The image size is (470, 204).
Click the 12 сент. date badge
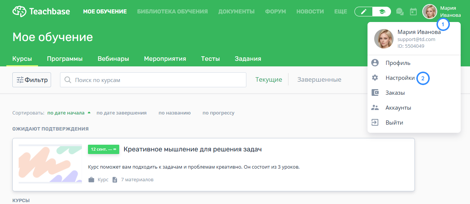point(104,149)
